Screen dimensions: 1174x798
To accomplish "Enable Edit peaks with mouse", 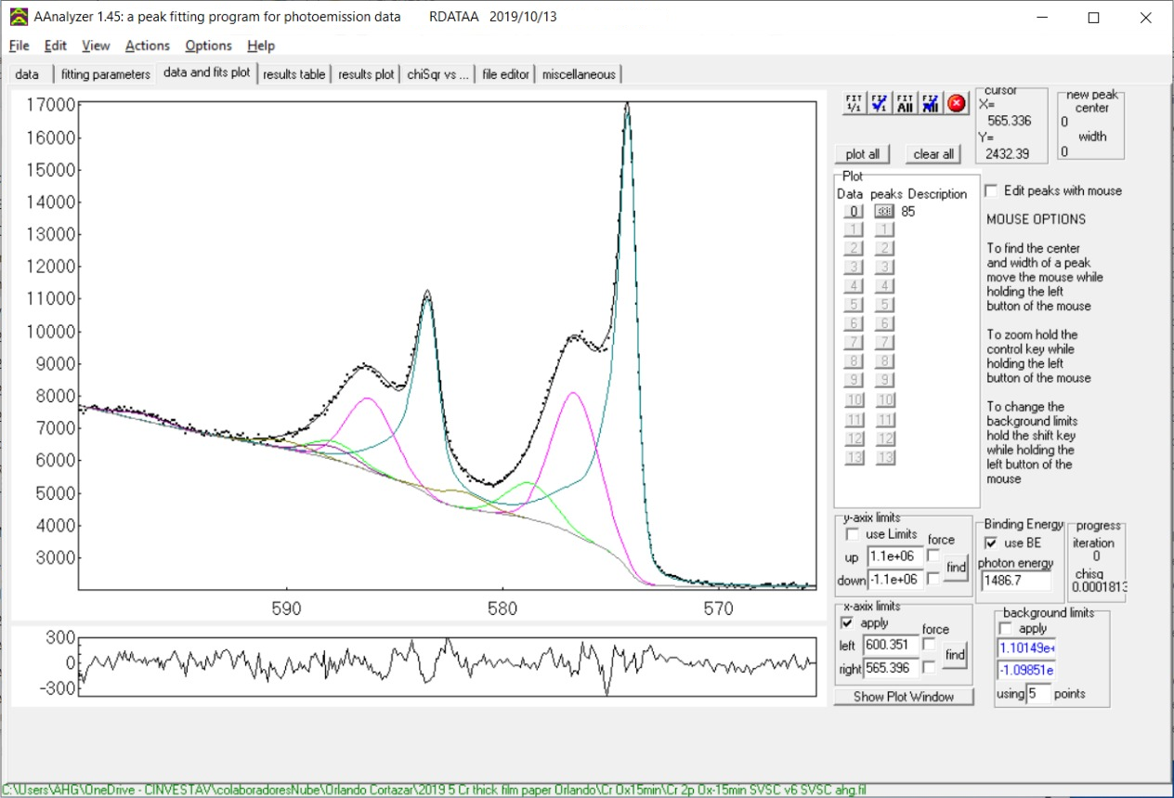I will [x=992, y=190].
